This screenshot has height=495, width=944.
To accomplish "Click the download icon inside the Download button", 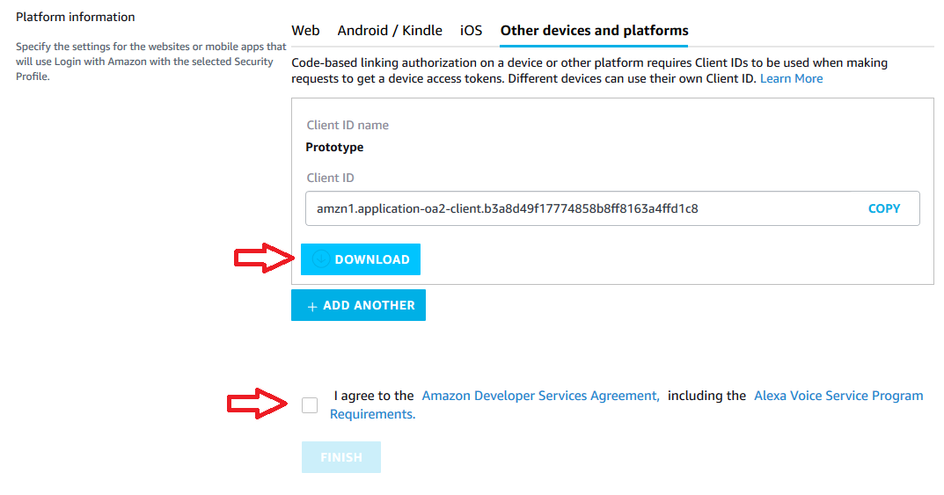I will point(321,259).
